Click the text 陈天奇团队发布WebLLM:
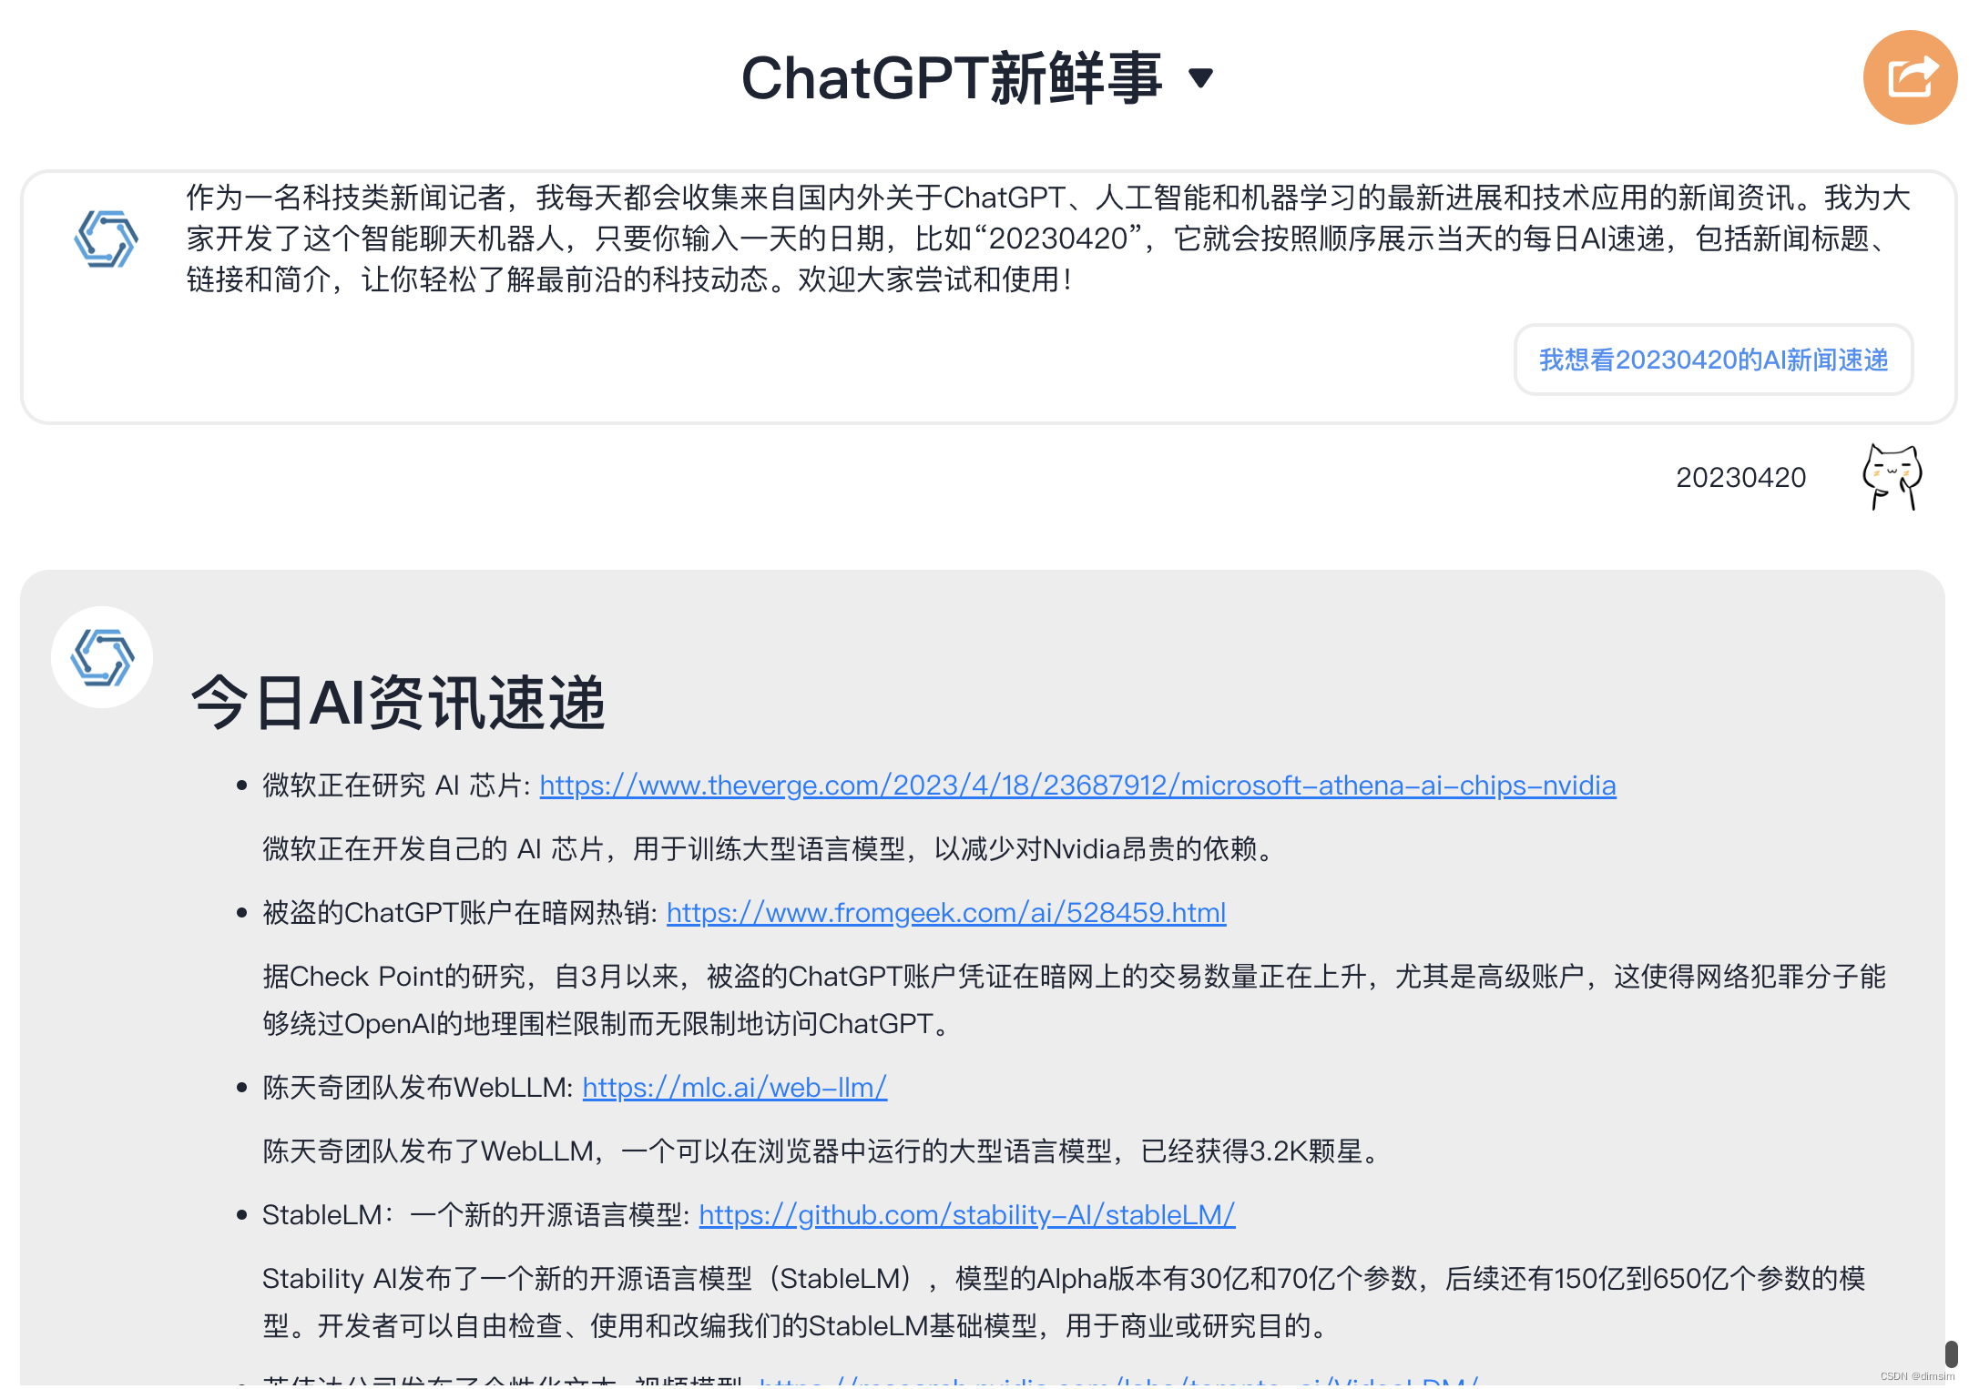The width and height of the screenshot is (1969, 1389). 417,1087
